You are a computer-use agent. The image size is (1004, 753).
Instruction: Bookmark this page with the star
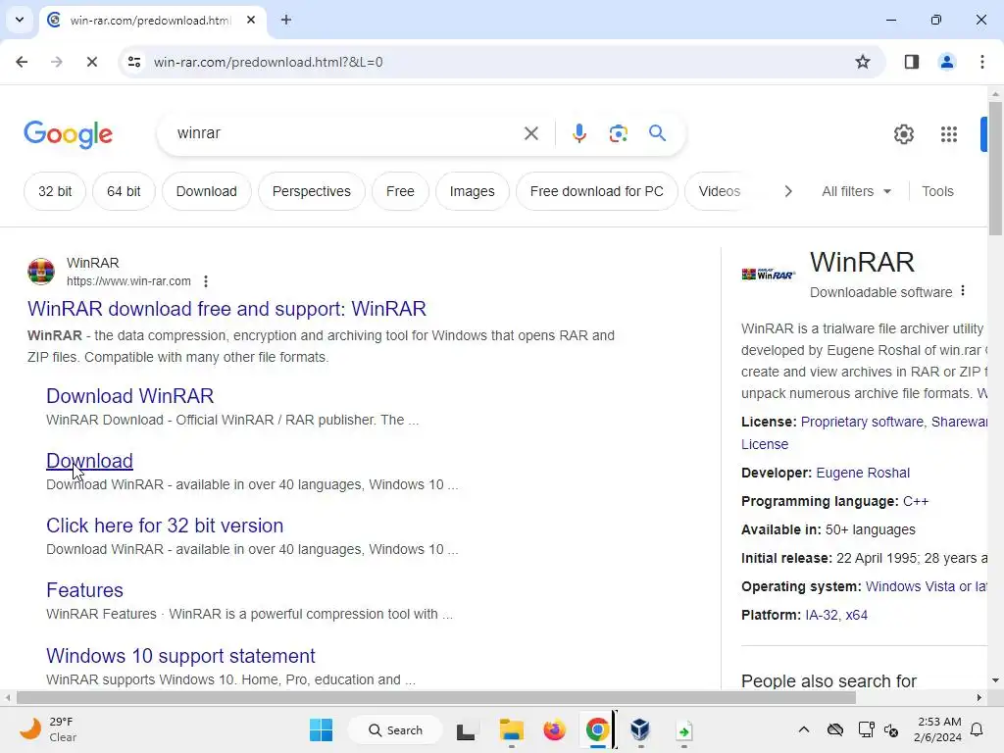point(863,62)
